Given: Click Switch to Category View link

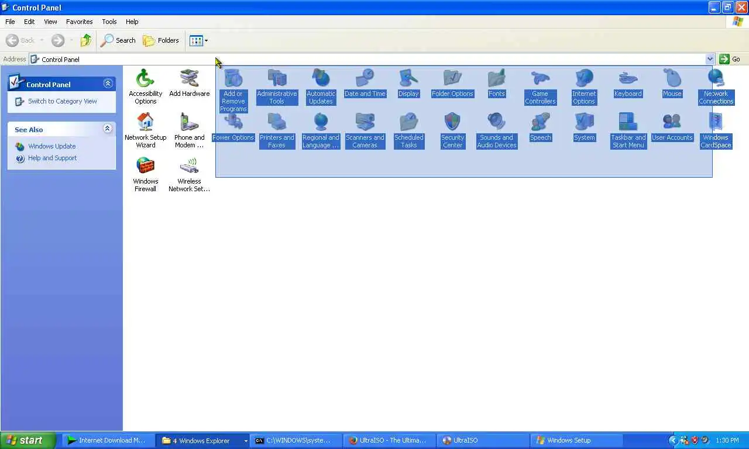Looking at the screenshot, I should [x=63, y=101].
